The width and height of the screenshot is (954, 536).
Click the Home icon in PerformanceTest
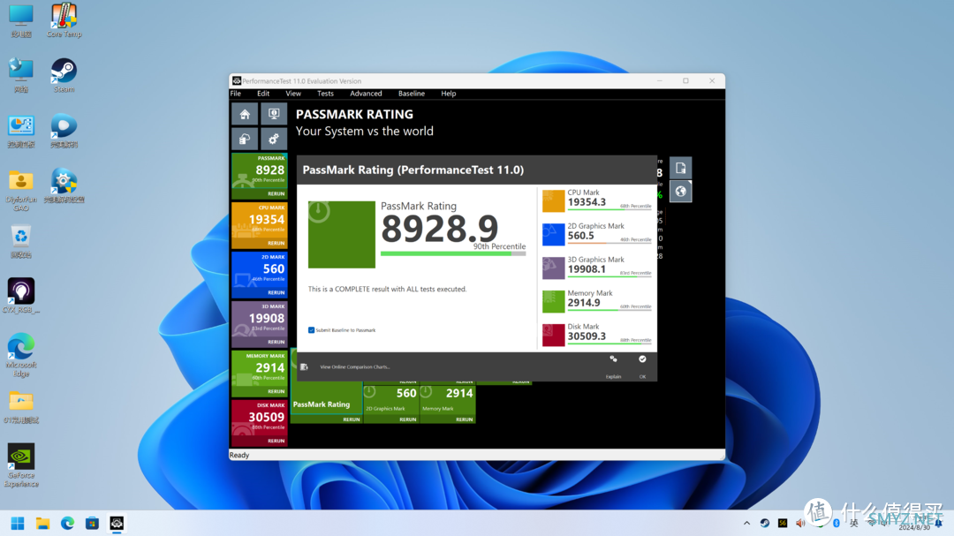(245, 115)
